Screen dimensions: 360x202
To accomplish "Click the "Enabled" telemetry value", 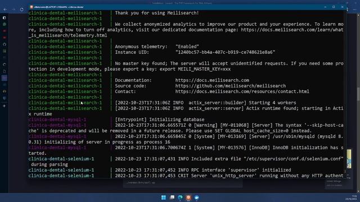I will pyautogui.click(x=187, y=47).
